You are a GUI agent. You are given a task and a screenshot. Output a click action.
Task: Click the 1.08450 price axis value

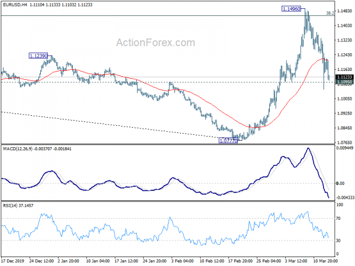(x=345, y=128)
